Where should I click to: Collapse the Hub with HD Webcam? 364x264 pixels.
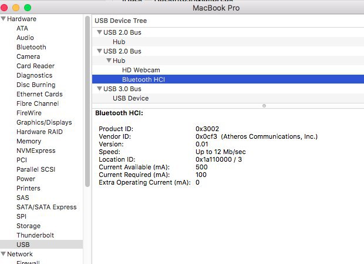[x=109, y=61]
